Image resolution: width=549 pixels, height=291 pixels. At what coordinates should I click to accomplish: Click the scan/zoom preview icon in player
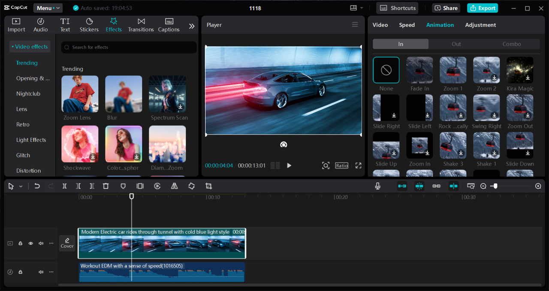[326, 165]
